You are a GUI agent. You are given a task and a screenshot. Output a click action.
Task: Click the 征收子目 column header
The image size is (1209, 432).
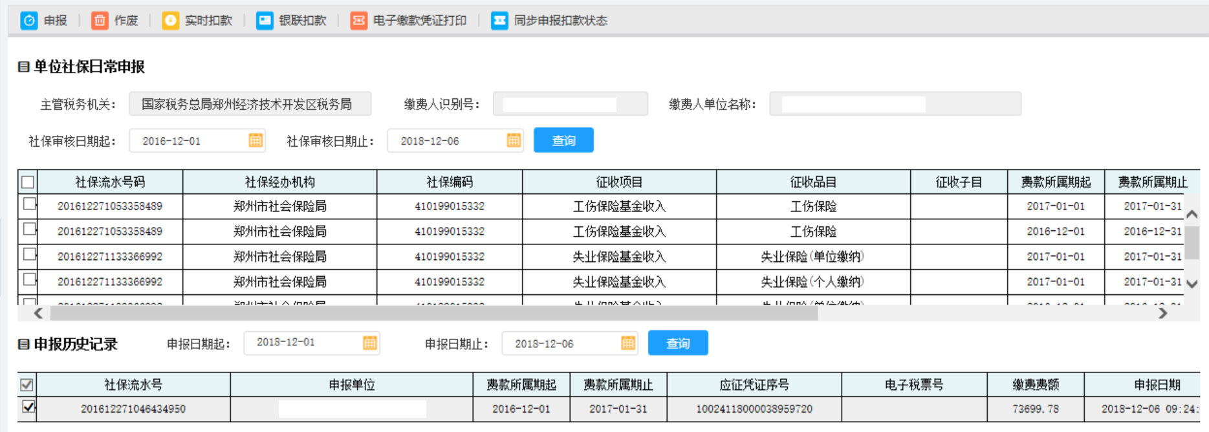959,182
